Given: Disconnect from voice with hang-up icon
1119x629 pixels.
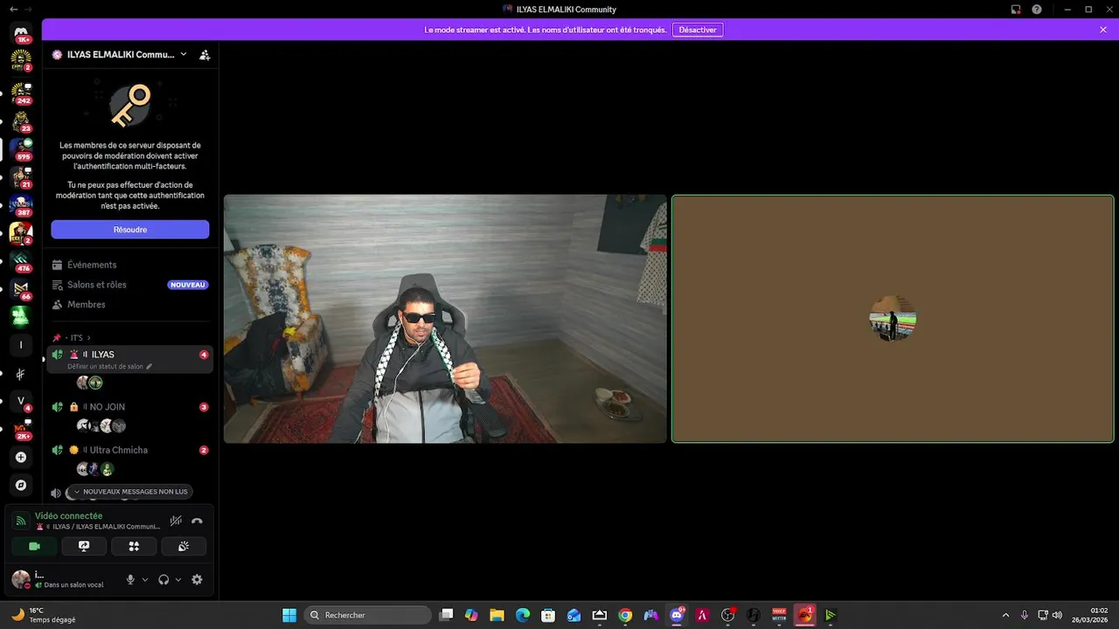Looking at the screenshot, I should click(x=197, y=521).
